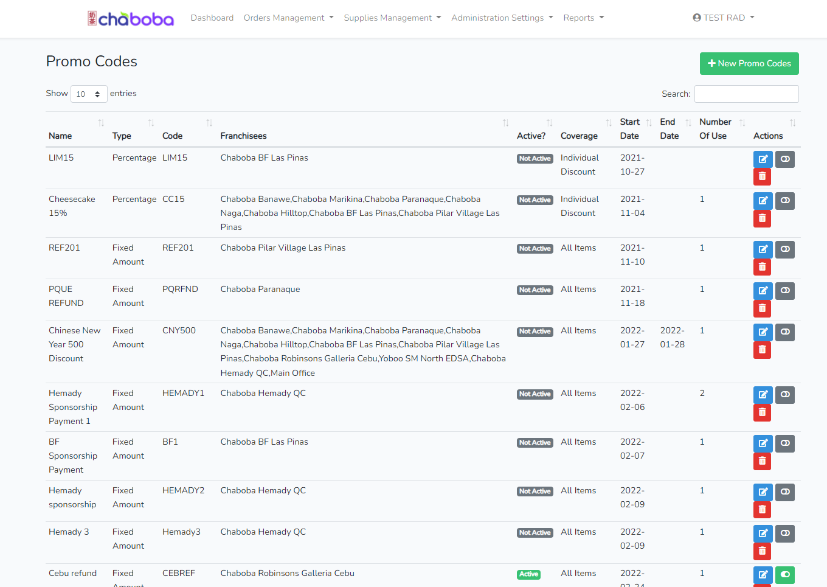Image resolution: width=827 pixels, height=587 pixels.
Task: Sort table by Name column
Action: (x=77, y=129)
